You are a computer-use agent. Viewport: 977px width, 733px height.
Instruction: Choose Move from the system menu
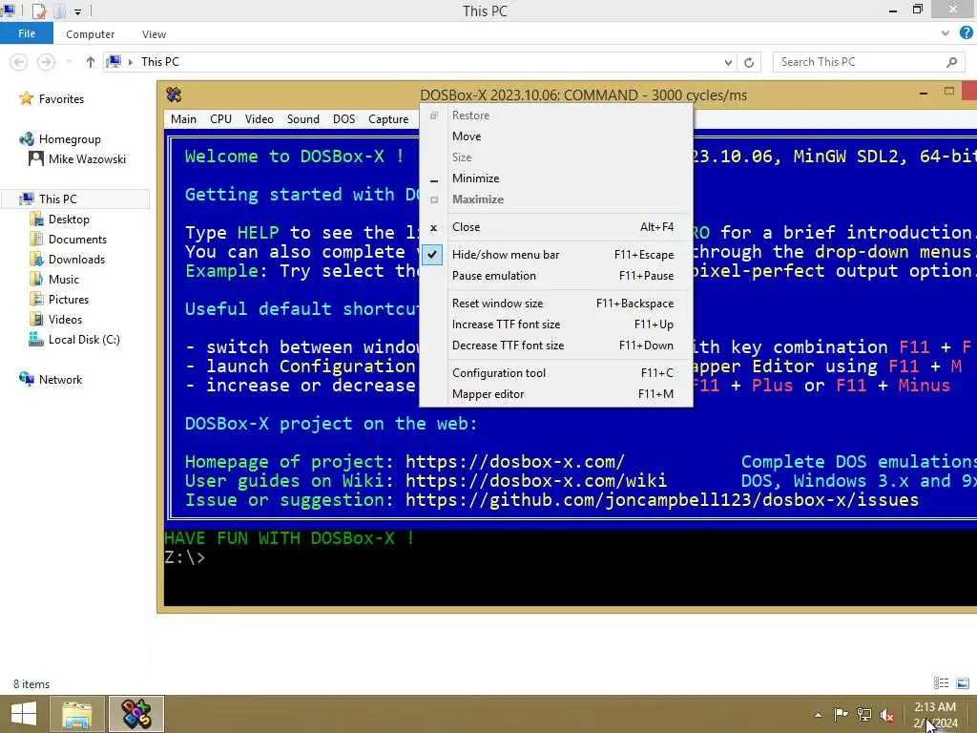tap(556, 136)
